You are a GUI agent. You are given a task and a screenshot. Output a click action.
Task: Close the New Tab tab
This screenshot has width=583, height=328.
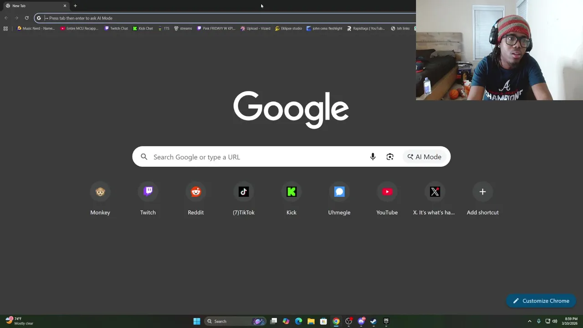(65, 5)
